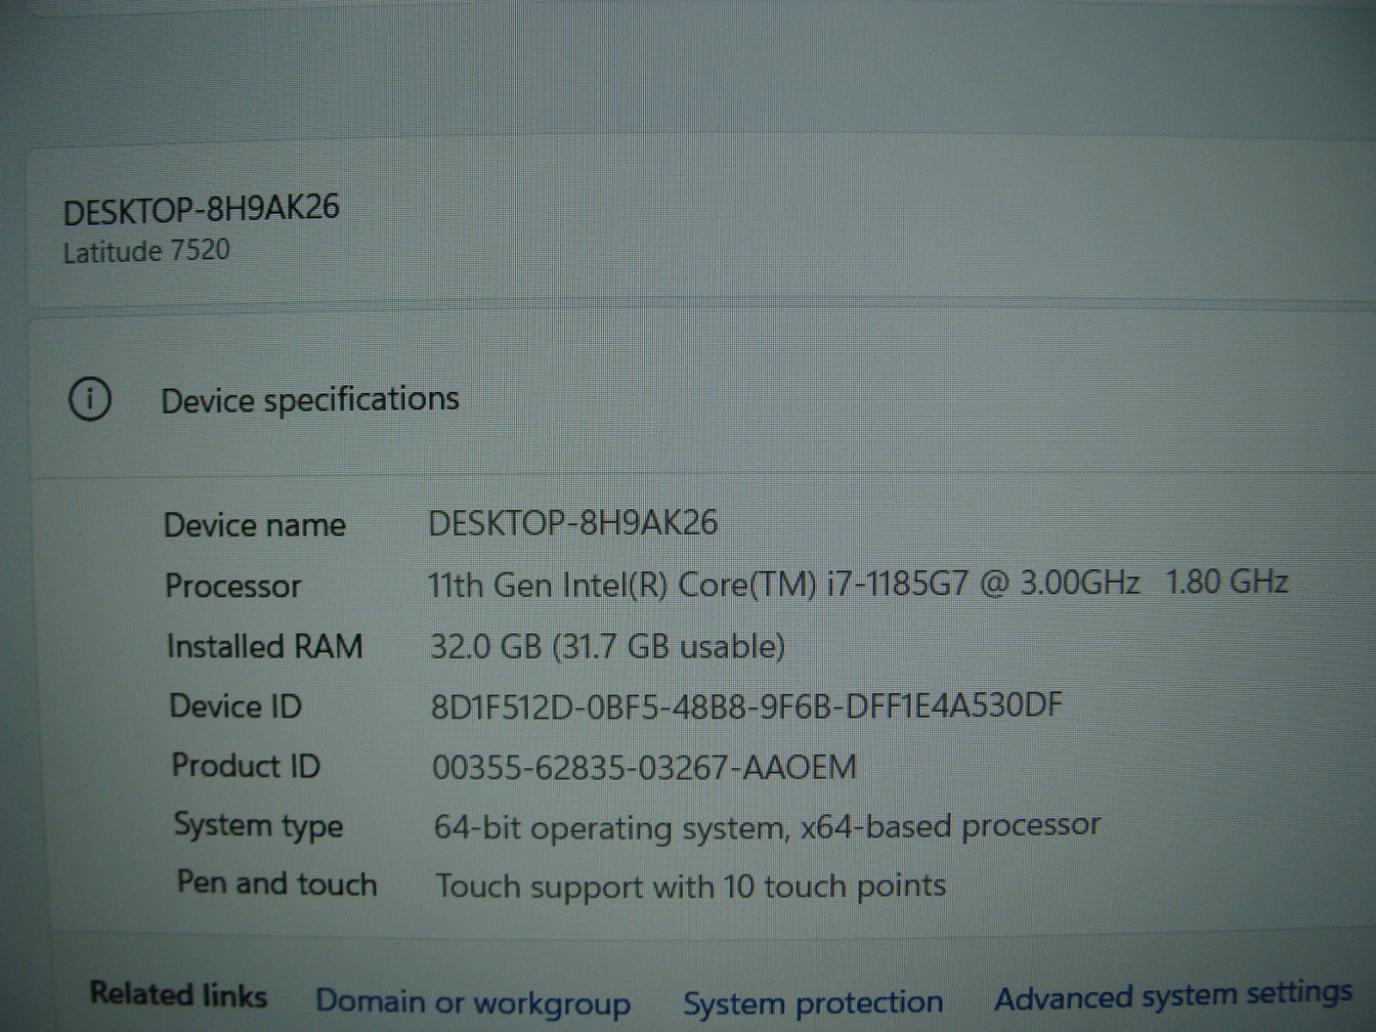Viewport: 1376px width, 1032px height.
Task: Click the DESKTOP-8H9AK26 heading at the top
Action: click(x=201, y=209)
